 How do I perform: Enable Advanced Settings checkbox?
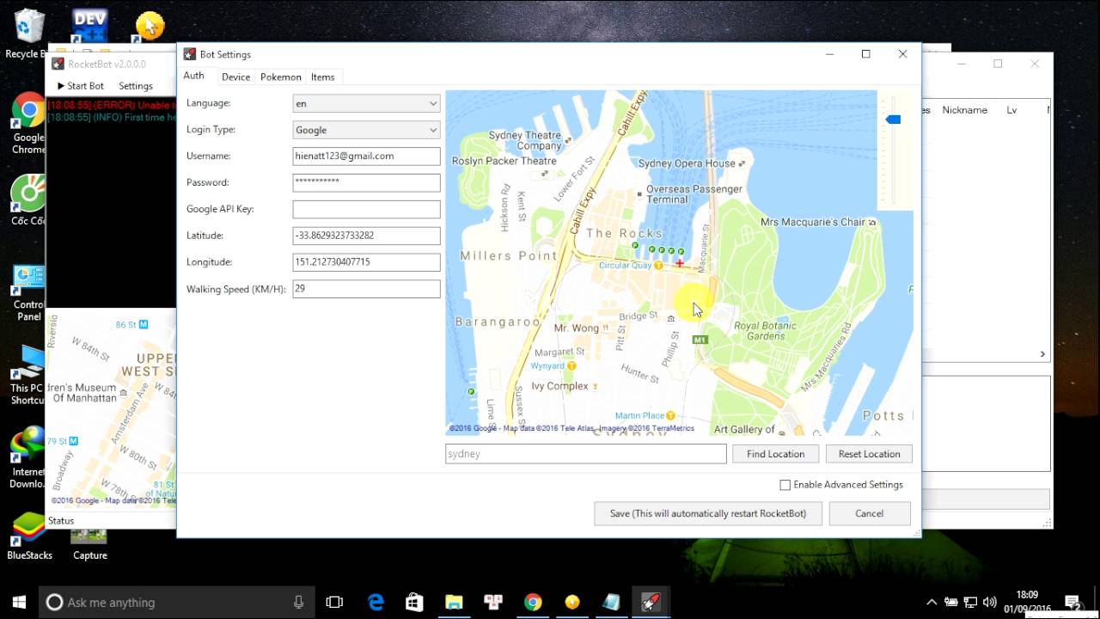[x=785, y=485]
